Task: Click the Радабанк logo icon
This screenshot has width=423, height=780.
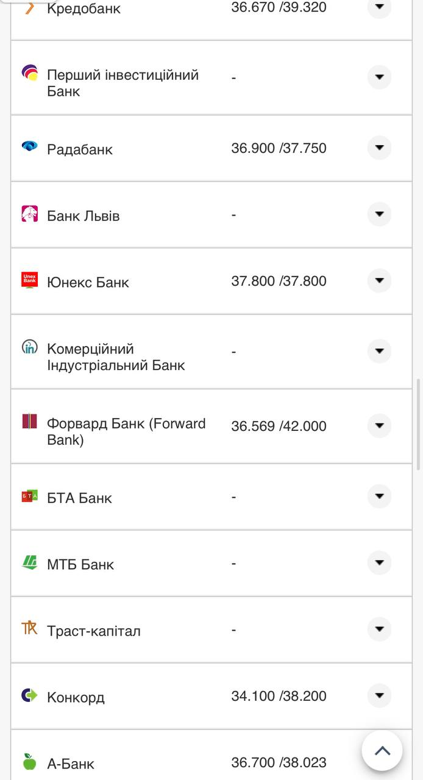Action: coord(29,146)
